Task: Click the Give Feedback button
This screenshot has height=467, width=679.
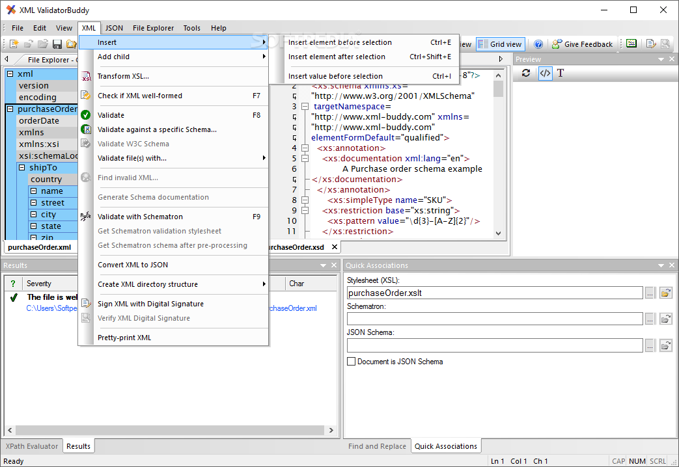Action: (583, 44)
